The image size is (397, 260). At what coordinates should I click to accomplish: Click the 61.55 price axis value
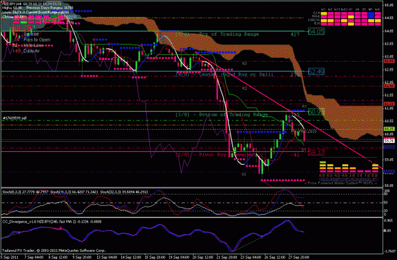coord(389,95)
